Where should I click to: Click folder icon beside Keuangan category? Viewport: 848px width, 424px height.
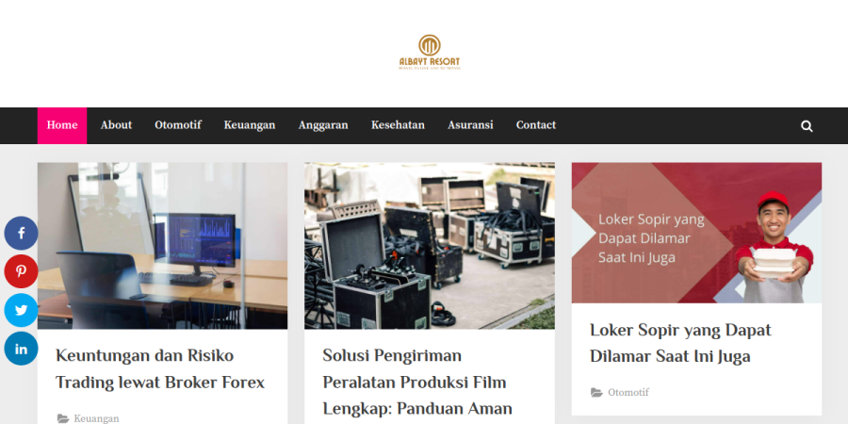pos(63,418)
